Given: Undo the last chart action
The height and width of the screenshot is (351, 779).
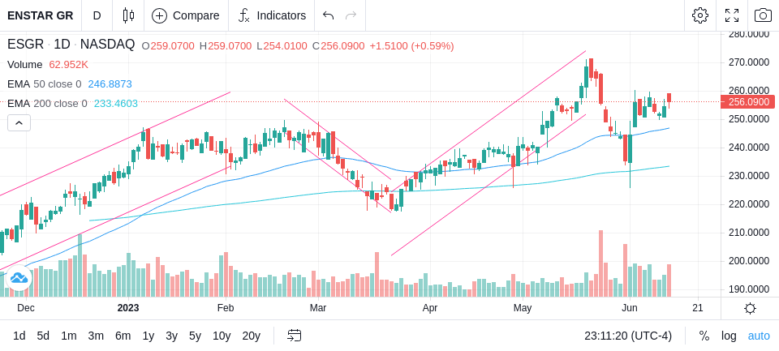Looking at the screenshot, I should click(328, 15).
